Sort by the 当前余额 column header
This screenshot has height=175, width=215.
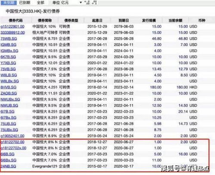click(175, 20)
